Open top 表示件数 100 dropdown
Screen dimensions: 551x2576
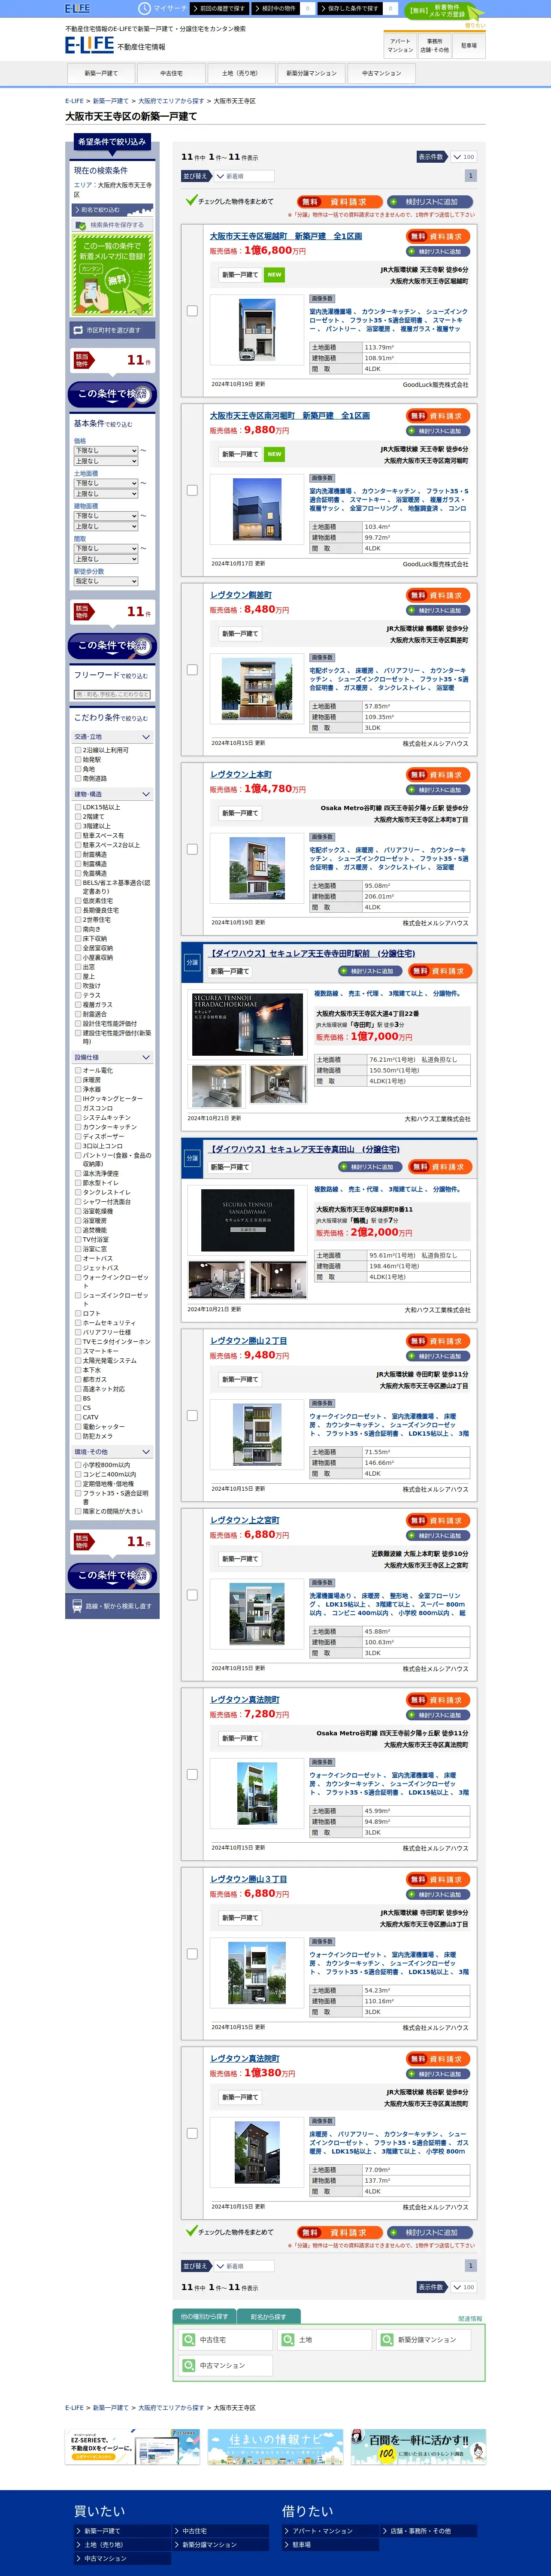(x=463, y=157)
